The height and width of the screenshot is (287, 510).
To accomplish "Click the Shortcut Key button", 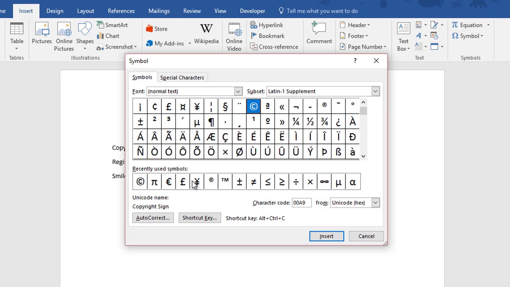I will (x=200, y=218).
